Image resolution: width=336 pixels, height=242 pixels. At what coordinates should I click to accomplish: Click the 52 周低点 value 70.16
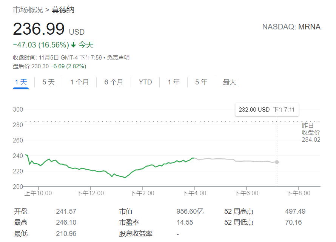293,222
